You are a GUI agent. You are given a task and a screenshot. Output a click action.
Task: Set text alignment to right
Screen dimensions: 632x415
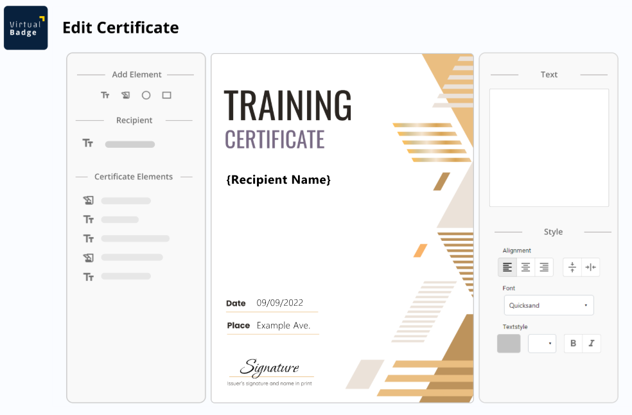[543, 267]
